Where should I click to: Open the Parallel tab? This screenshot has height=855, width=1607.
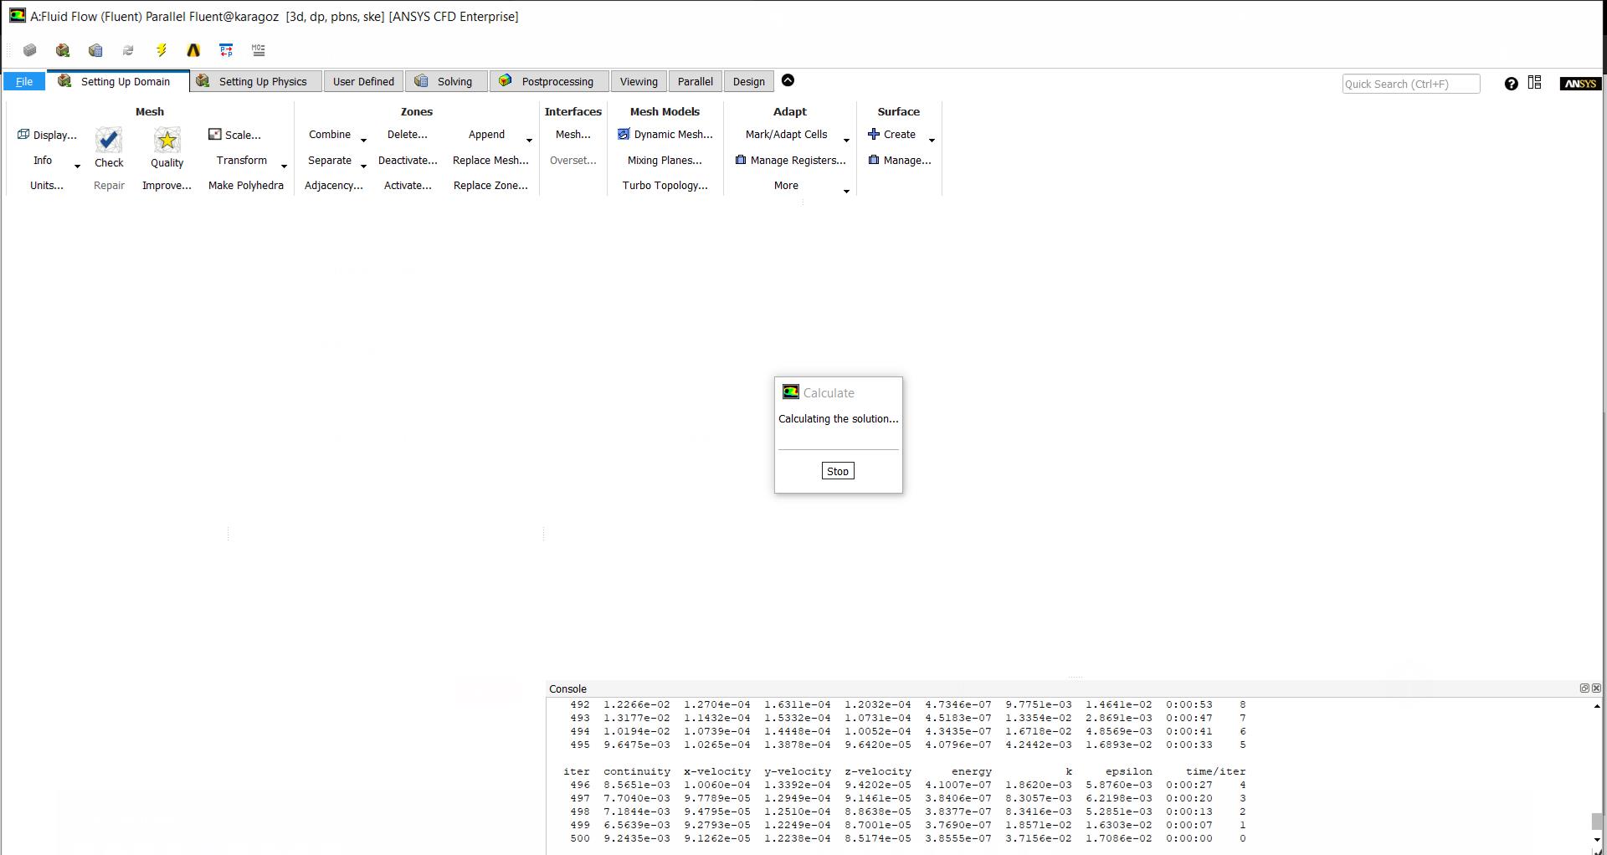click(696, 81)
